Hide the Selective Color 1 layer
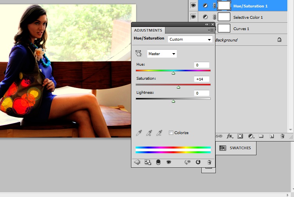The width and height of the screenshot is (294, 197). tap(193, 17)
